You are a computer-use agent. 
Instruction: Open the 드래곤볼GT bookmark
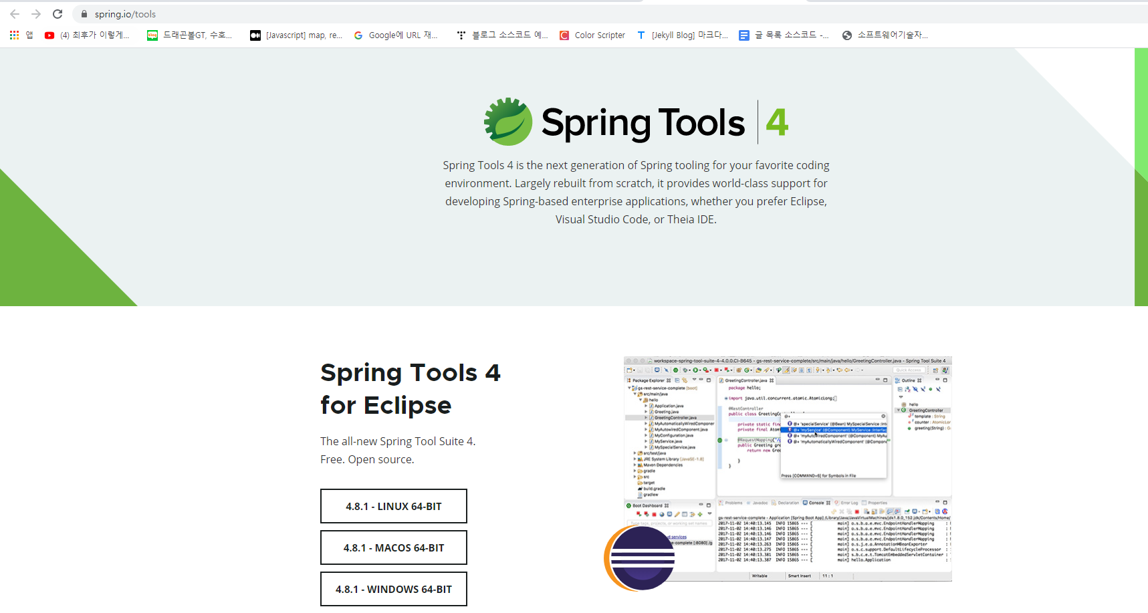190,35
